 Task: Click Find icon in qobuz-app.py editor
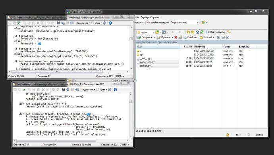tap(58, 23)
